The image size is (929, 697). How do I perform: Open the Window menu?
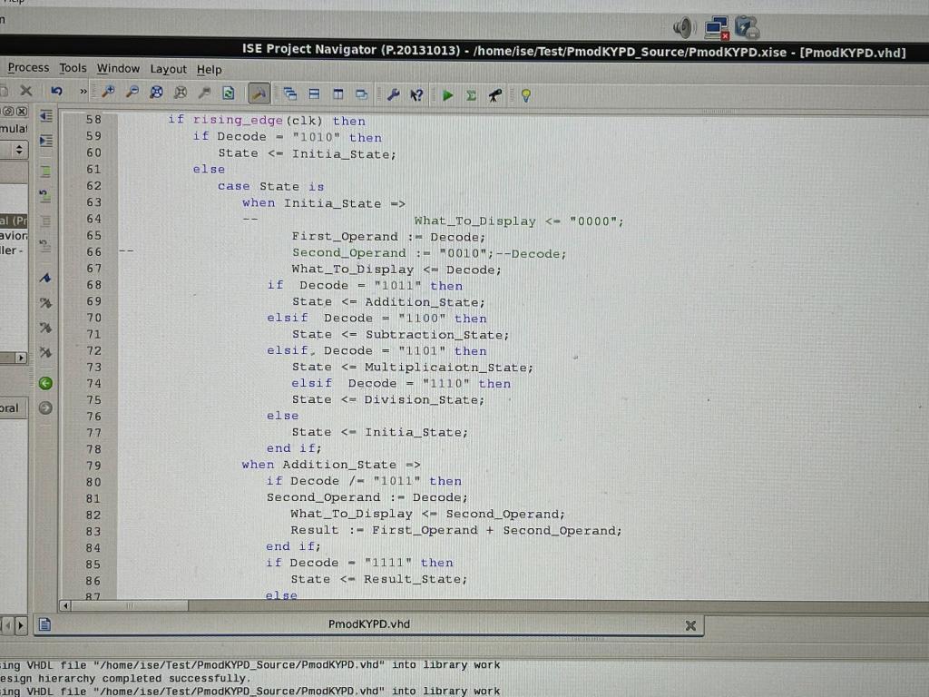click(x=118, y=68)
